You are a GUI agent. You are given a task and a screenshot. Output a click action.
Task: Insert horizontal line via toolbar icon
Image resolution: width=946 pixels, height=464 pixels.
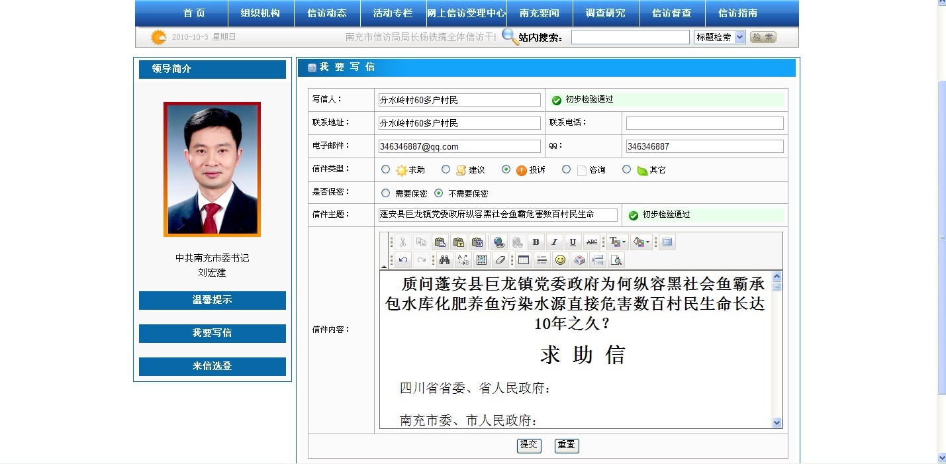point(542,259)
